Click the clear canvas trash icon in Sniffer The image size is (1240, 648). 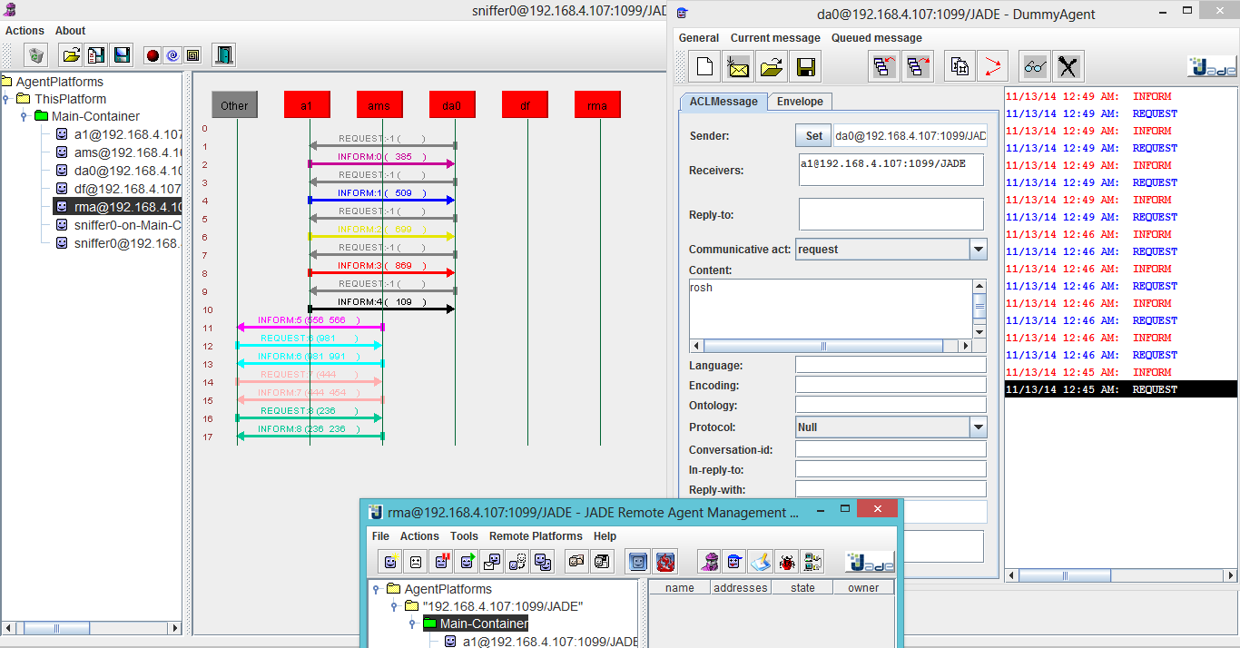pos(36,55)
